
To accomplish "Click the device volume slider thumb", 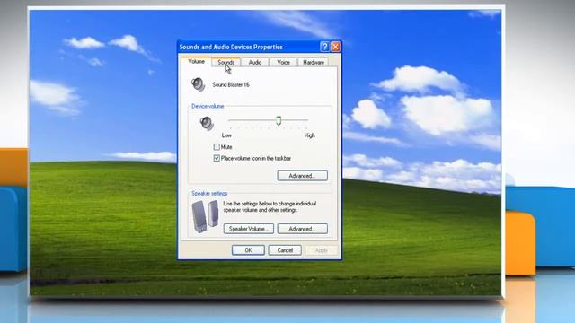I will click(279, 120).
